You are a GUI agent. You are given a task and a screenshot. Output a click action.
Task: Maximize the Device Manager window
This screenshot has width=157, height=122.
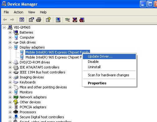(x=150, y=4)
